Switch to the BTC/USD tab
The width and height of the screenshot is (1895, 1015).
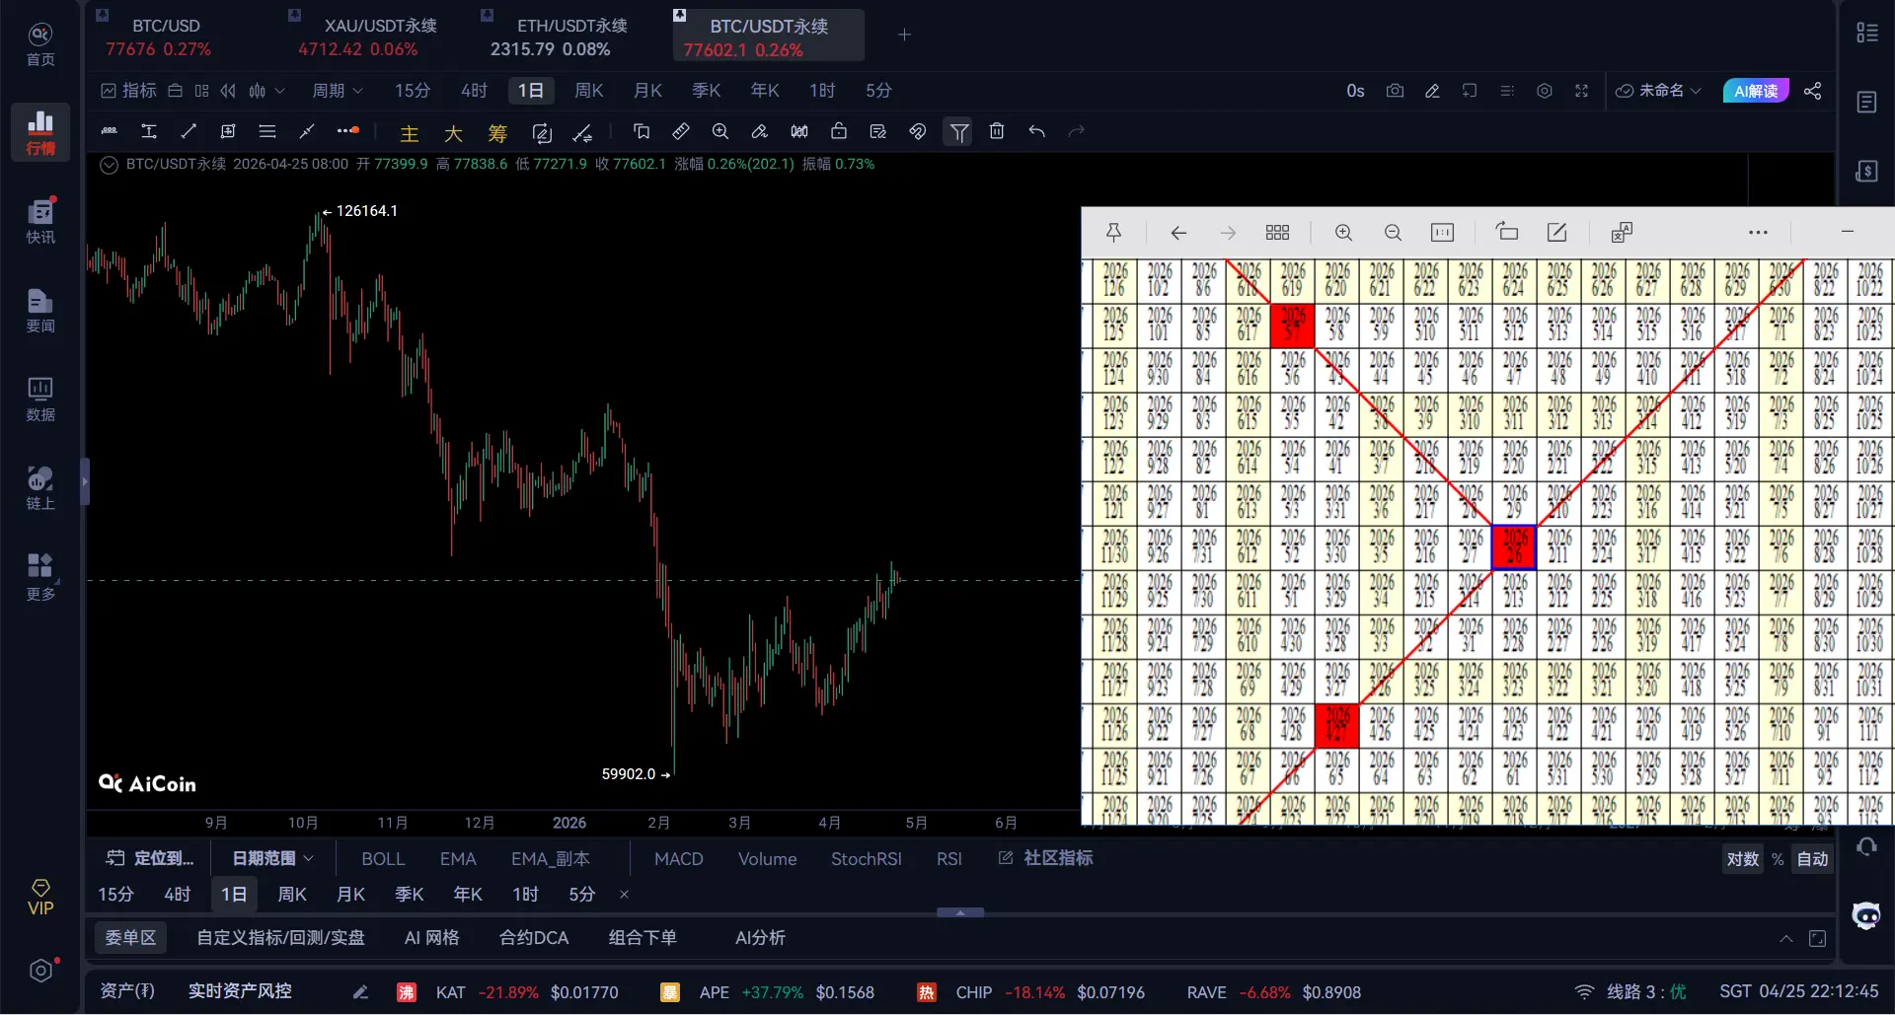click(166, 36)
